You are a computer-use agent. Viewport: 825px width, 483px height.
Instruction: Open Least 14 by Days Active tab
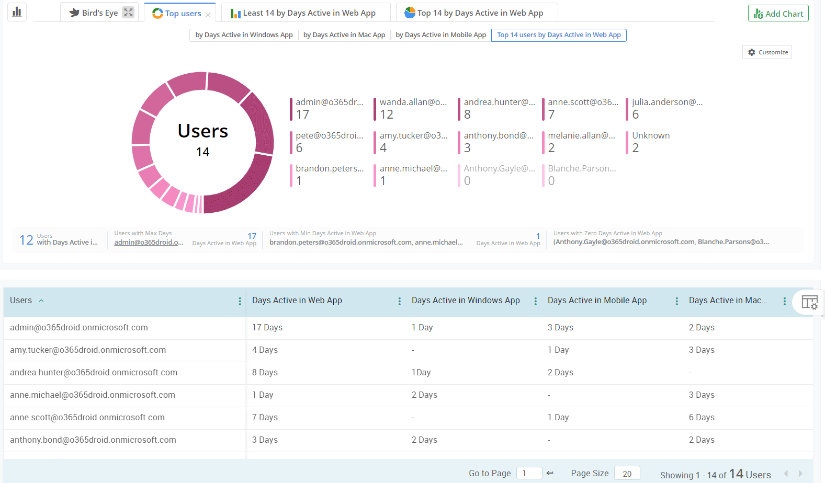tap(306, 13)
